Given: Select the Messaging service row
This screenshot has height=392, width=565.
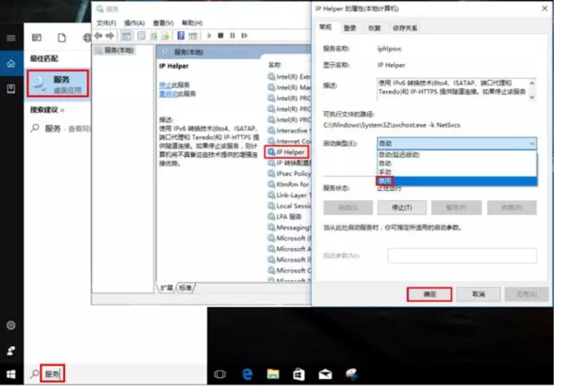Looking at the screenshot, I should point(289,228).
